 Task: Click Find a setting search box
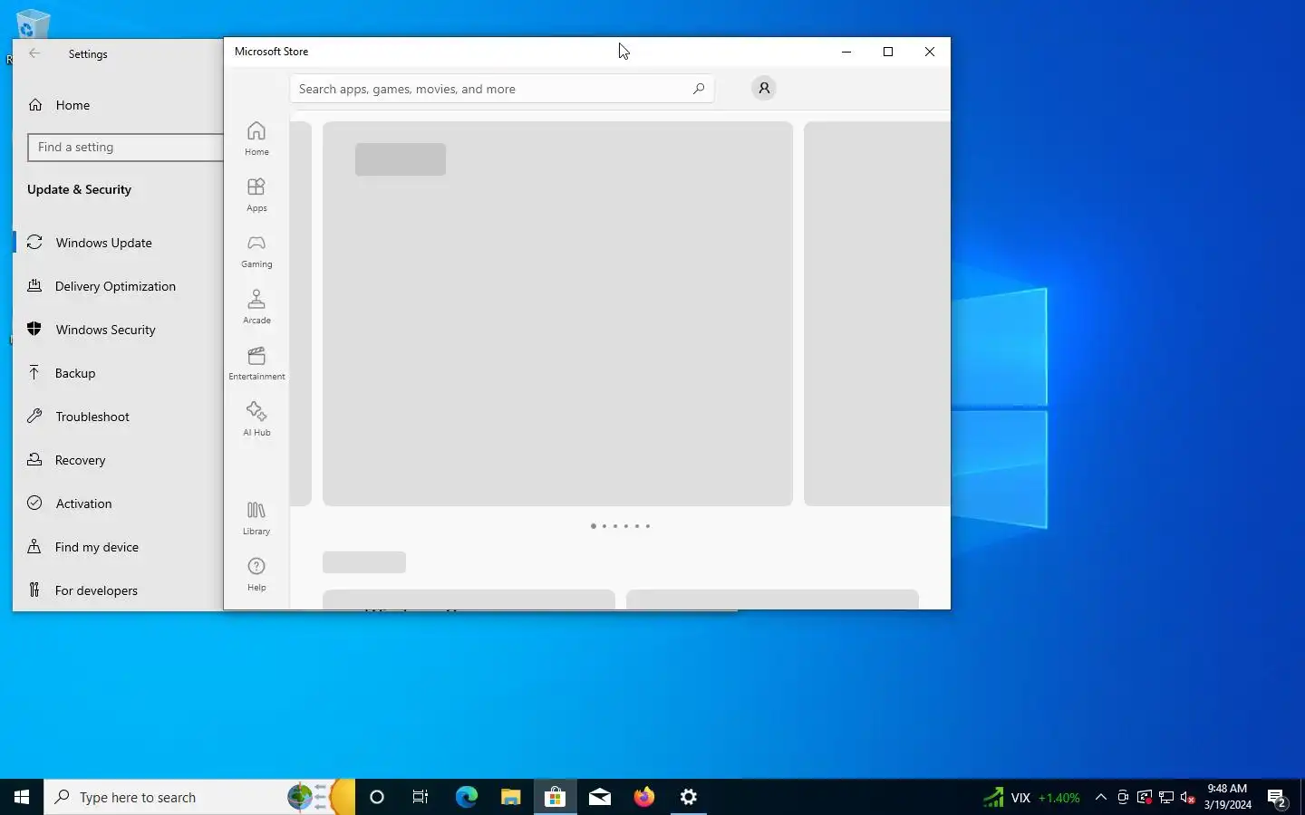pyautogui.click(x=125, y=147)
